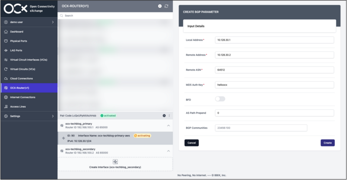347x180 pixels.
Task: Click the CREATE BGP PARAMETER title
Action: click(201, 12)
